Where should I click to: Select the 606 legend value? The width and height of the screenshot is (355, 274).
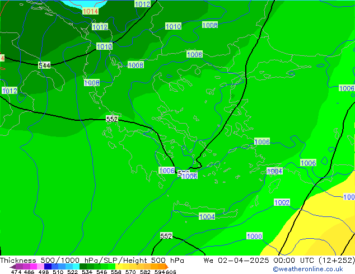click(170, 272)
